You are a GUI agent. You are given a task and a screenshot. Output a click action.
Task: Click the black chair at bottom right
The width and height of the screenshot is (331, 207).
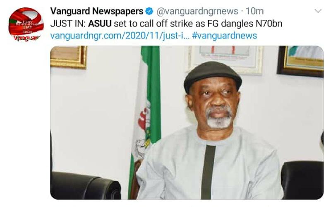302,180
